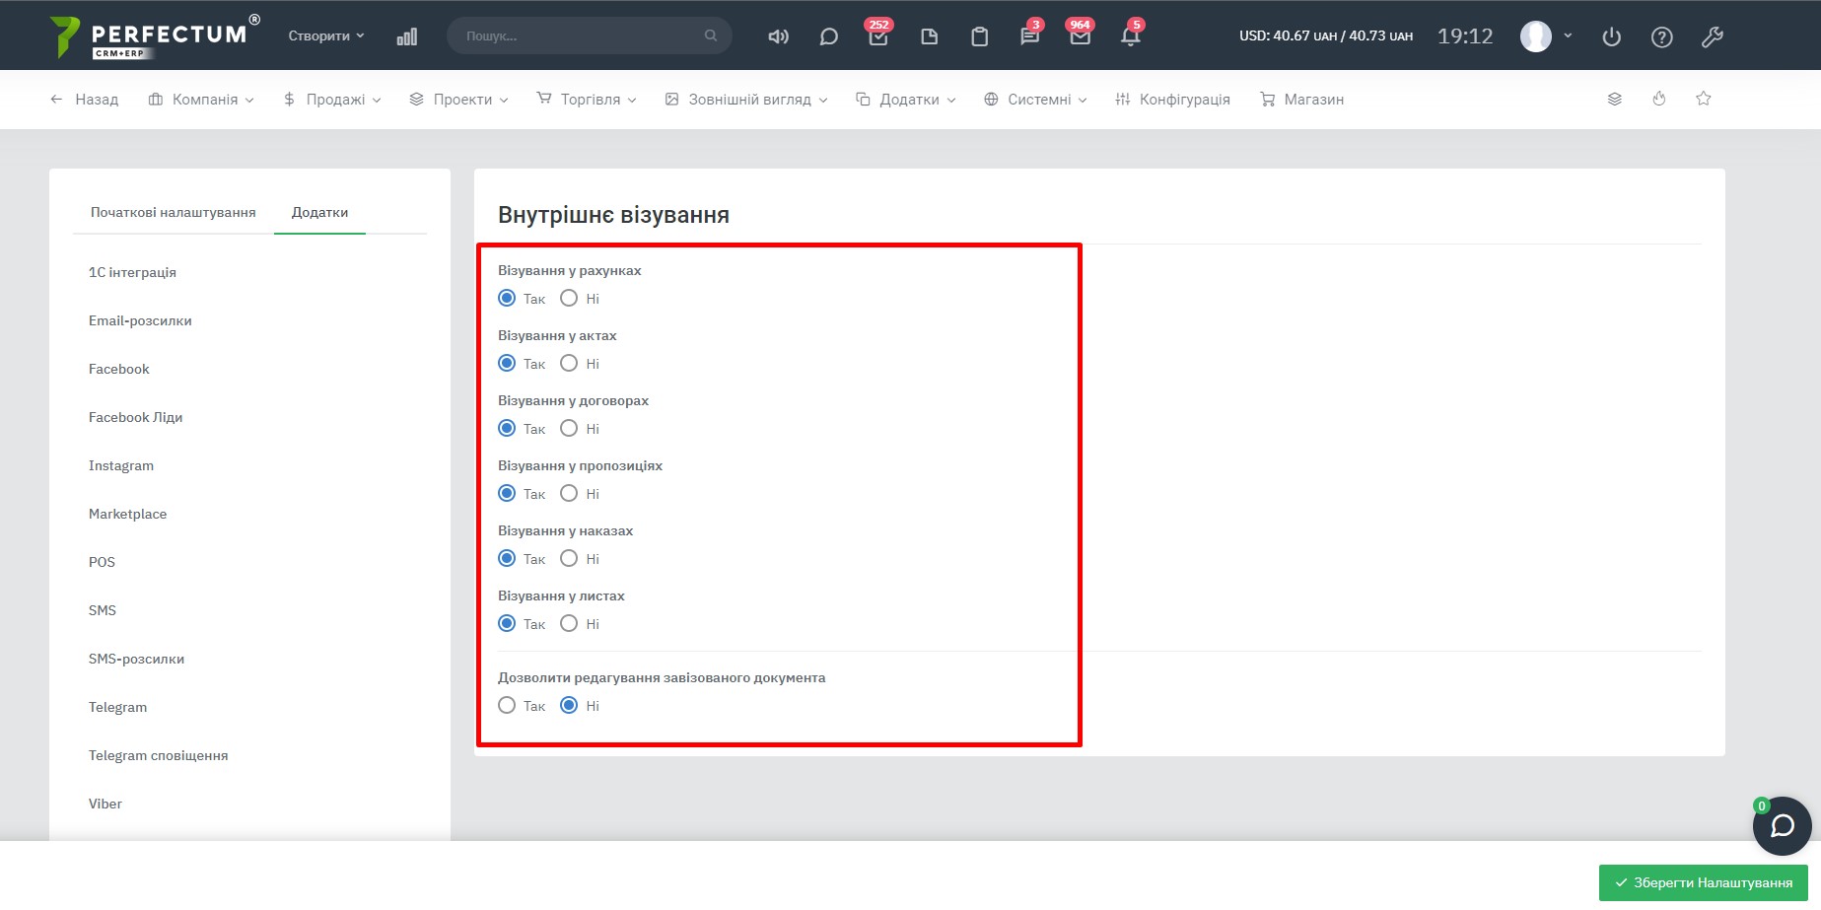Open messages icon with 3 badge

(1029, 36)
